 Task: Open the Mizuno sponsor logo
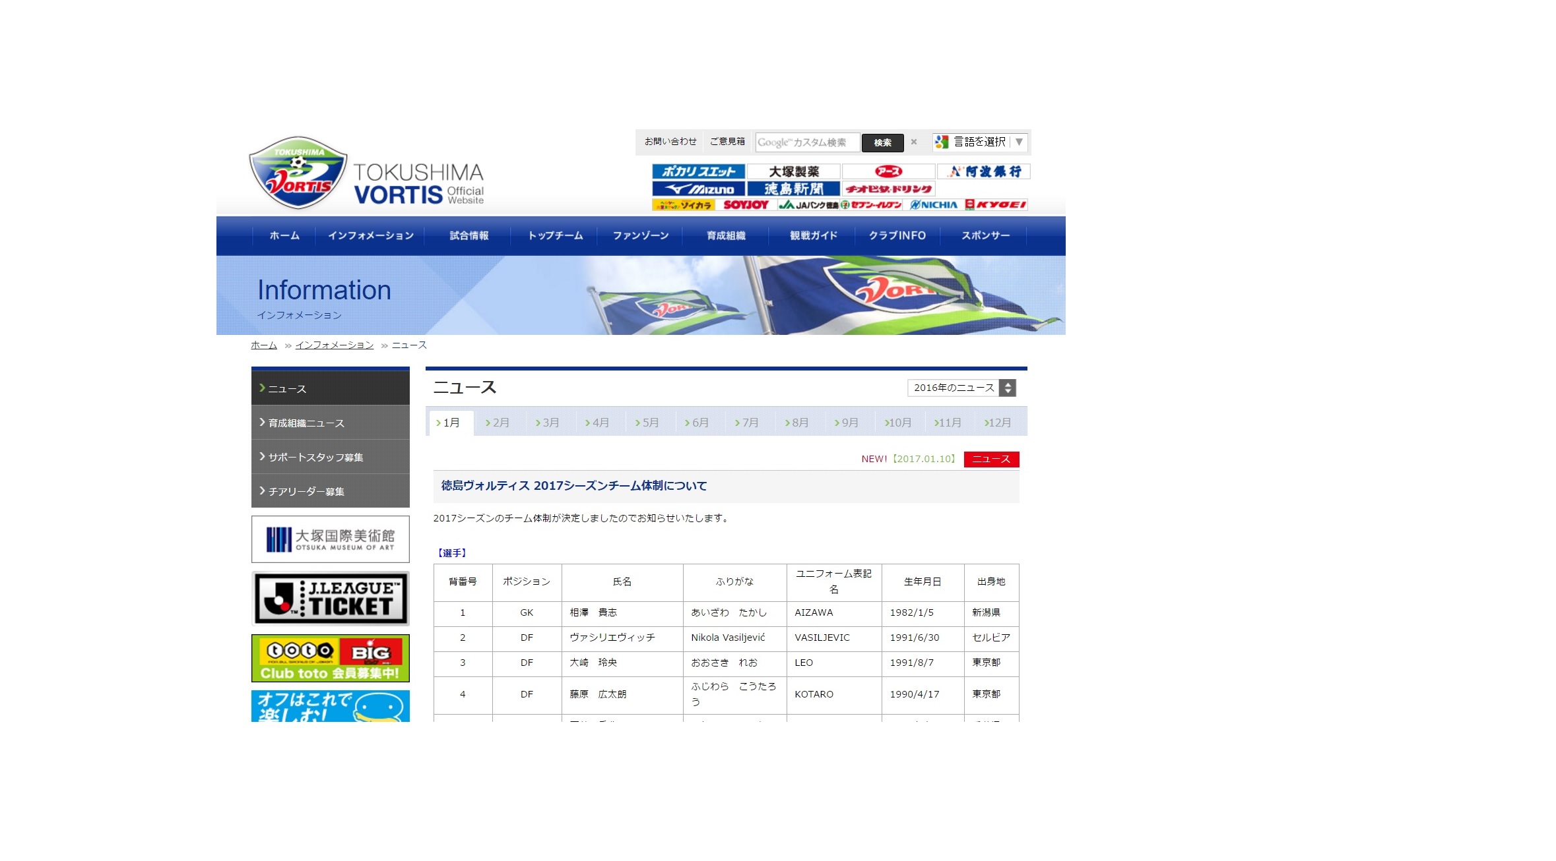click(x=698, y=189)
